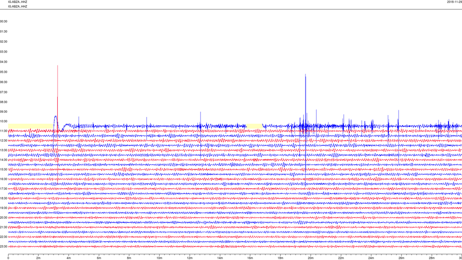Click the 18:30 trace label

pyautogui.click(x=3, y=198)
